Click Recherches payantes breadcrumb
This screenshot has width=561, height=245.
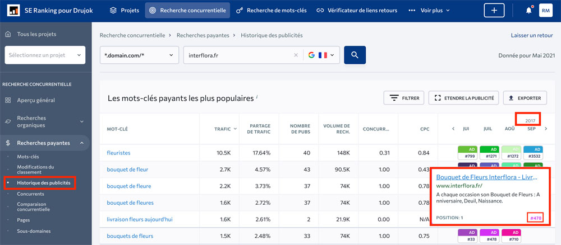[x=203, y=35]
